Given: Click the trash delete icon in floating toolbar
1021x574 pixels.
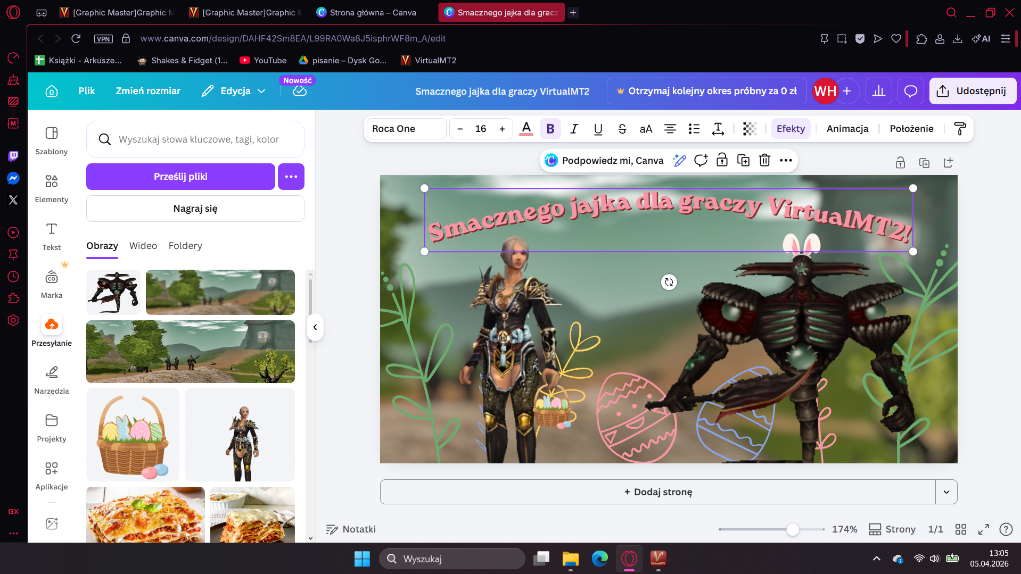Looking at the screenshot, I should (x=764, y=160).
